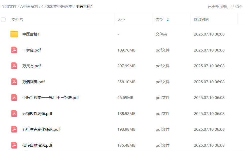The width and height of the screenshot is (245, 151).
Task: Sort files by 大小 column header
Action: (x=121, y=20)
